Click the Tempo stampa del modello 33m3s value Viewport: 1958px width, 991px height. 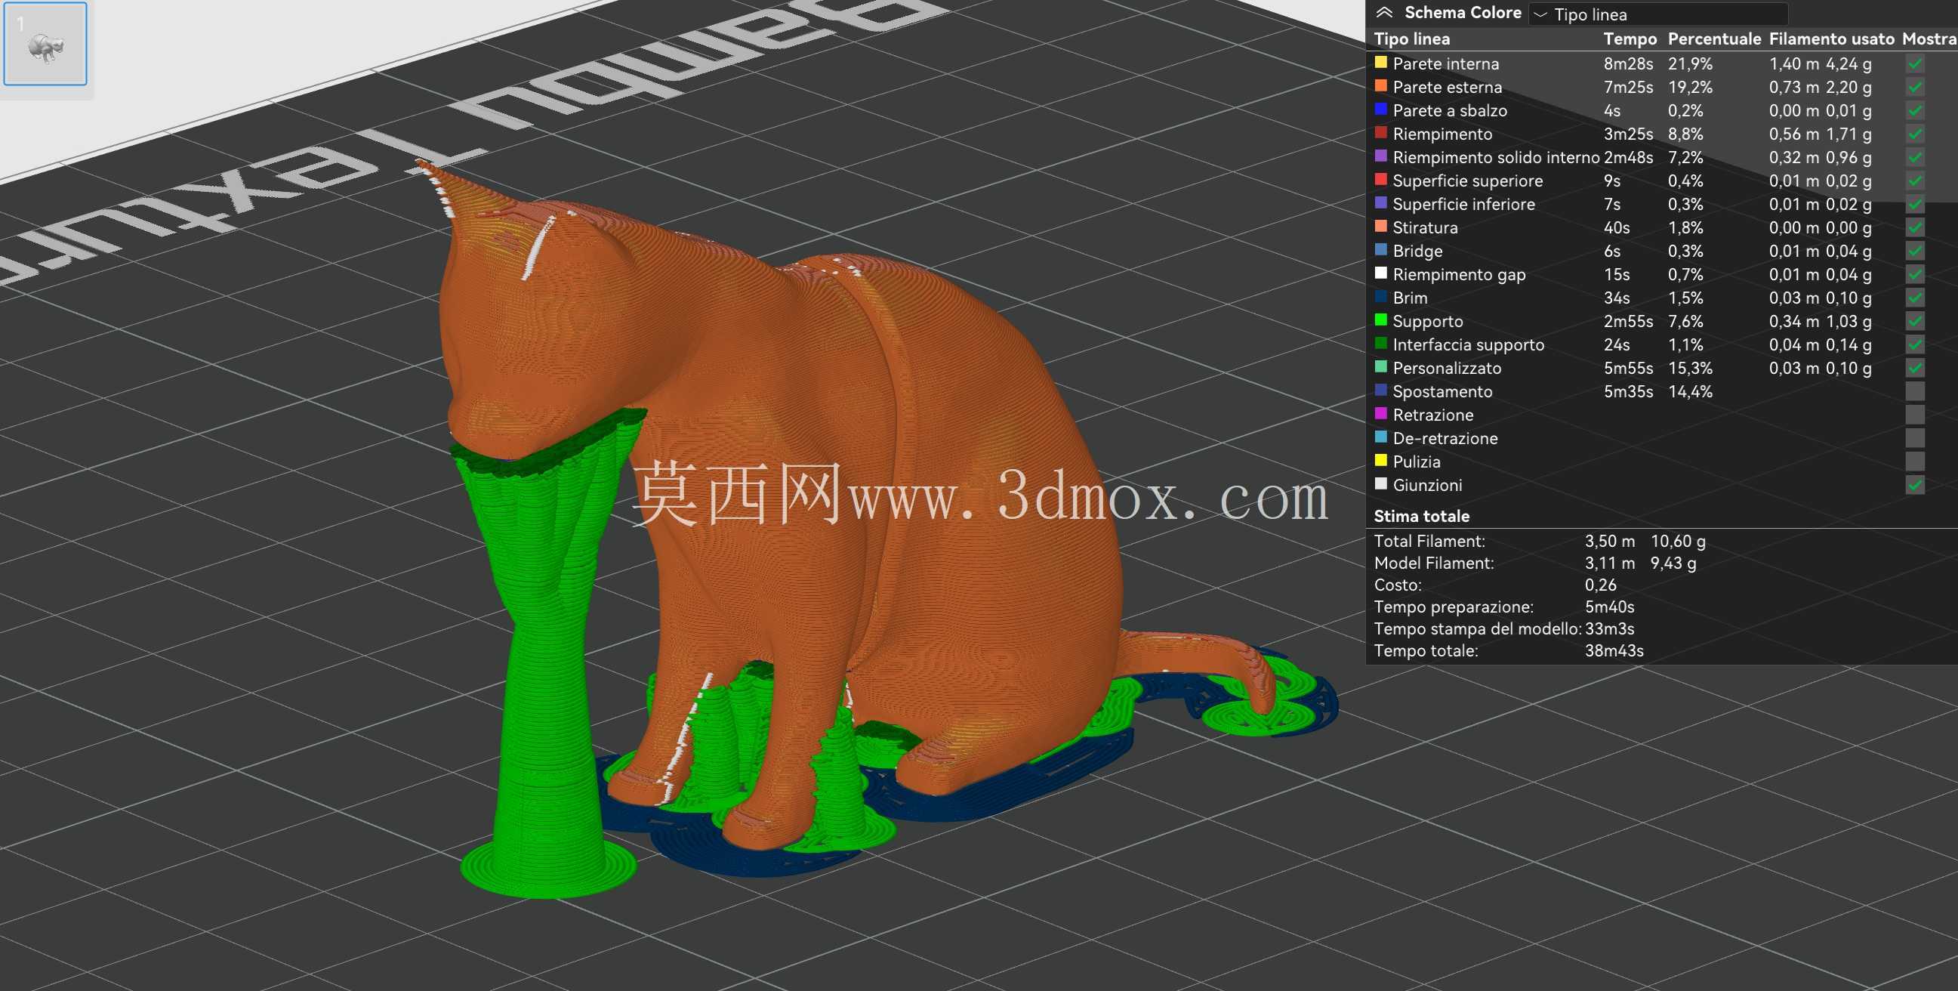(1609, 630)
